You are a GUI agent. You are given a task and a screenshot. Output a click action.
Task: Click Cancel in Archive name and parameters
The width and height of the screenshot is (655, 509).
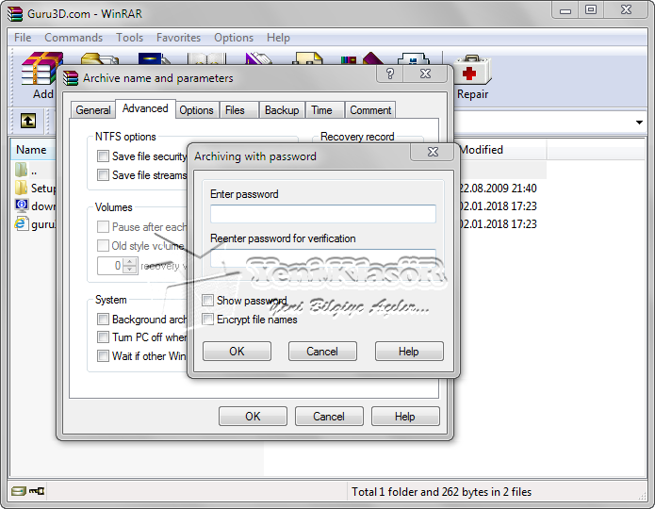point(329,417)
